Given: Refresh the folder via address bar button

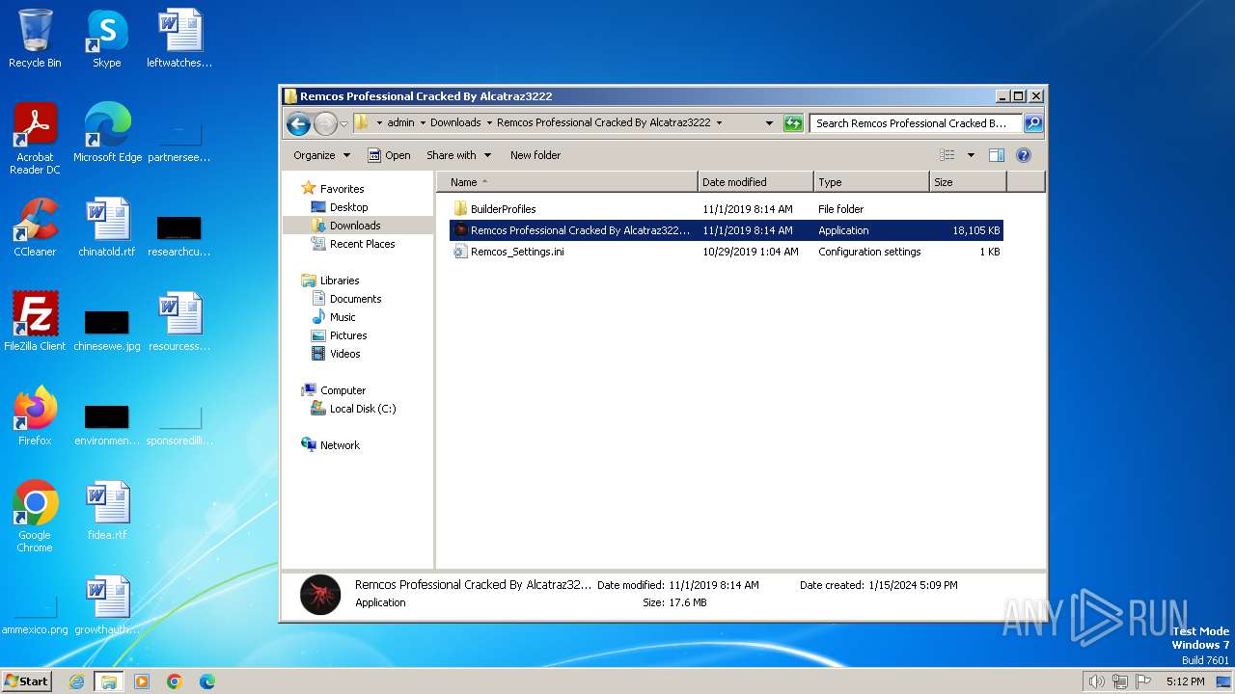Looking at the screenshot, I should [x=793, y=123].
